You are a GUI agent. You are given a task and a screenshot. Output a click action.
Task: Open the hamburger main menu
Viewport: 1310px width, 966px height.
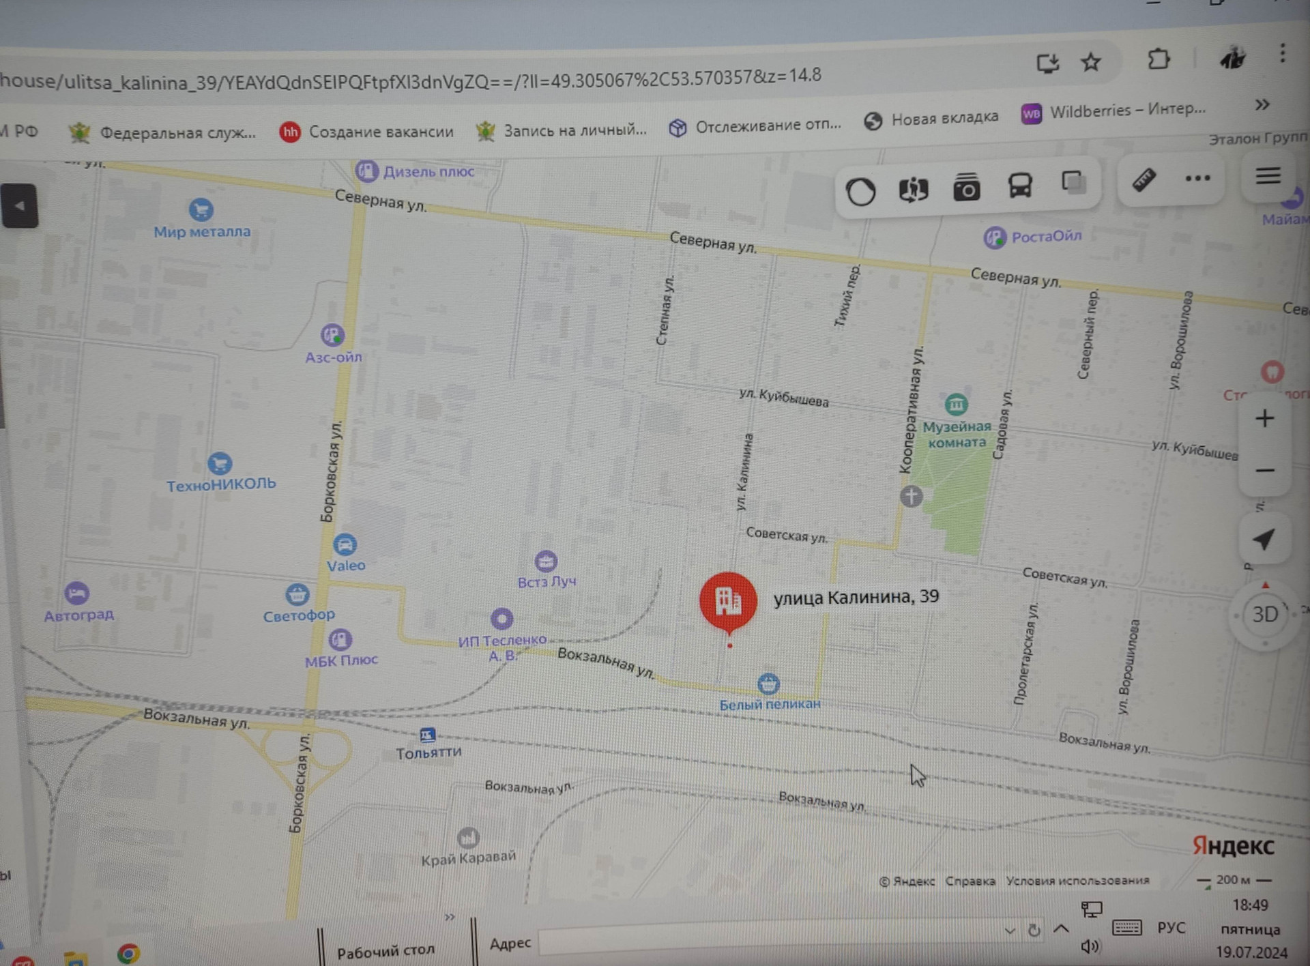[x=1268, y=176]
